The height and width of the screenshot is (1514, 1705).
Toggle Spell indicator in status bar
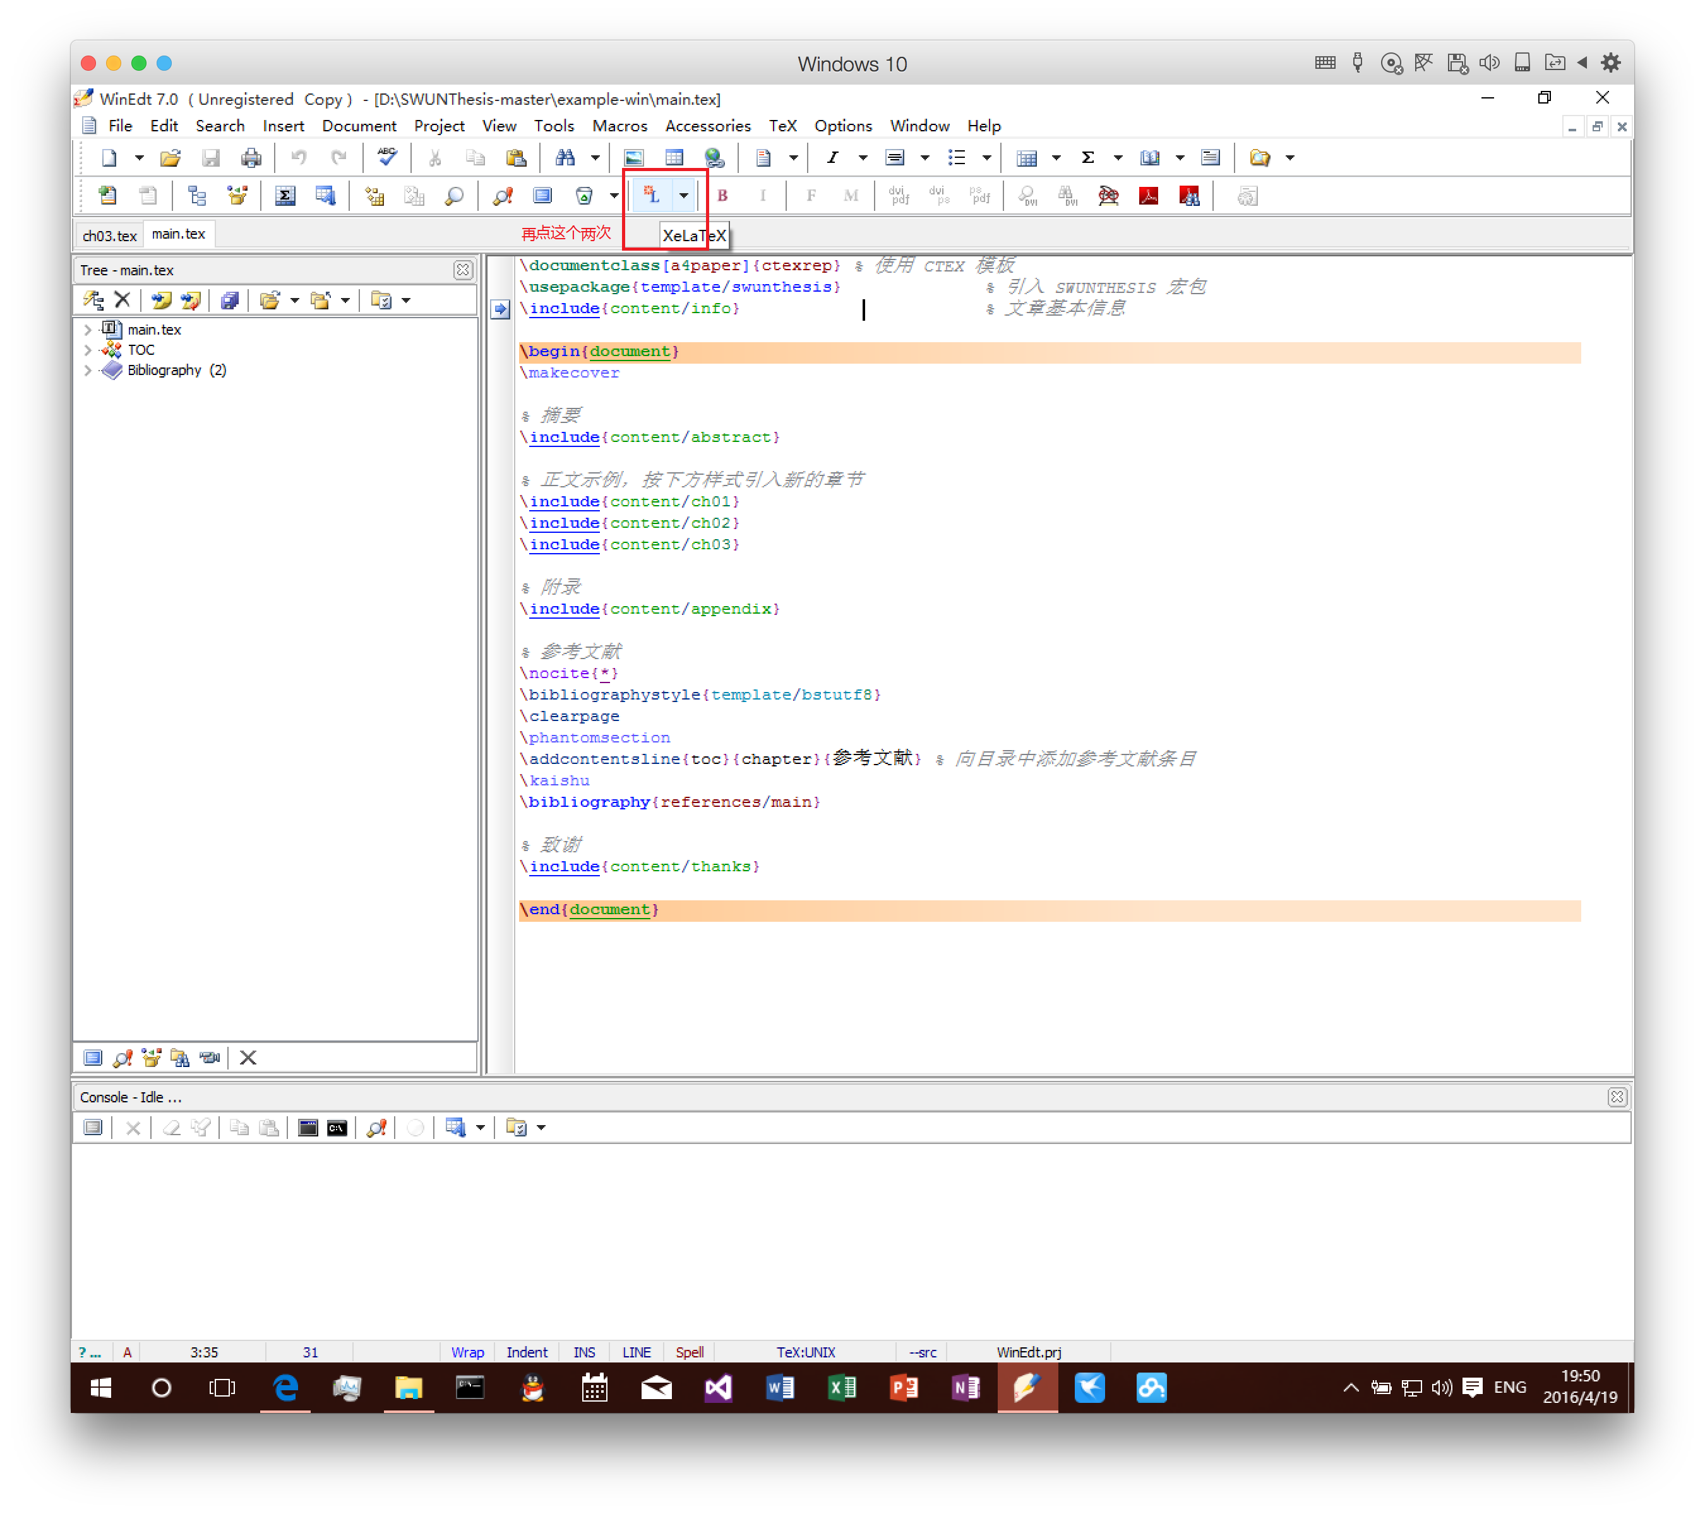[689, 1351]
